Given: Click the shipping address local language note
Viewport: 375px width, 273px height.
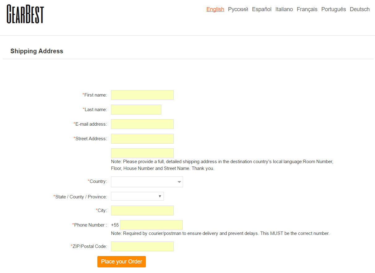Looking at the screenshot, I should [x=222, y=165].
